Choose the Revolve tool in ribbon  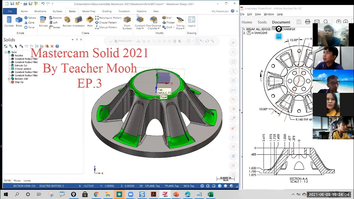(55, 18)
